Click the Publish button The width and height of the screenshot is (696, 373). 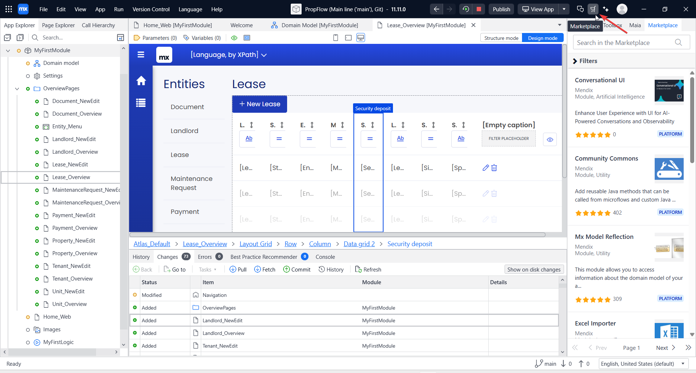click(501, 9)
